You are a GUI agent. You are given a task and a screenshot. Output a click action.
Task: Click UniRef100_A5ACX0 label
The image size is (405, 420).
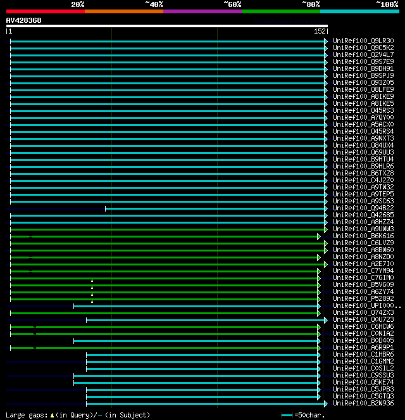pyautogui.click(x=363, y=125)
